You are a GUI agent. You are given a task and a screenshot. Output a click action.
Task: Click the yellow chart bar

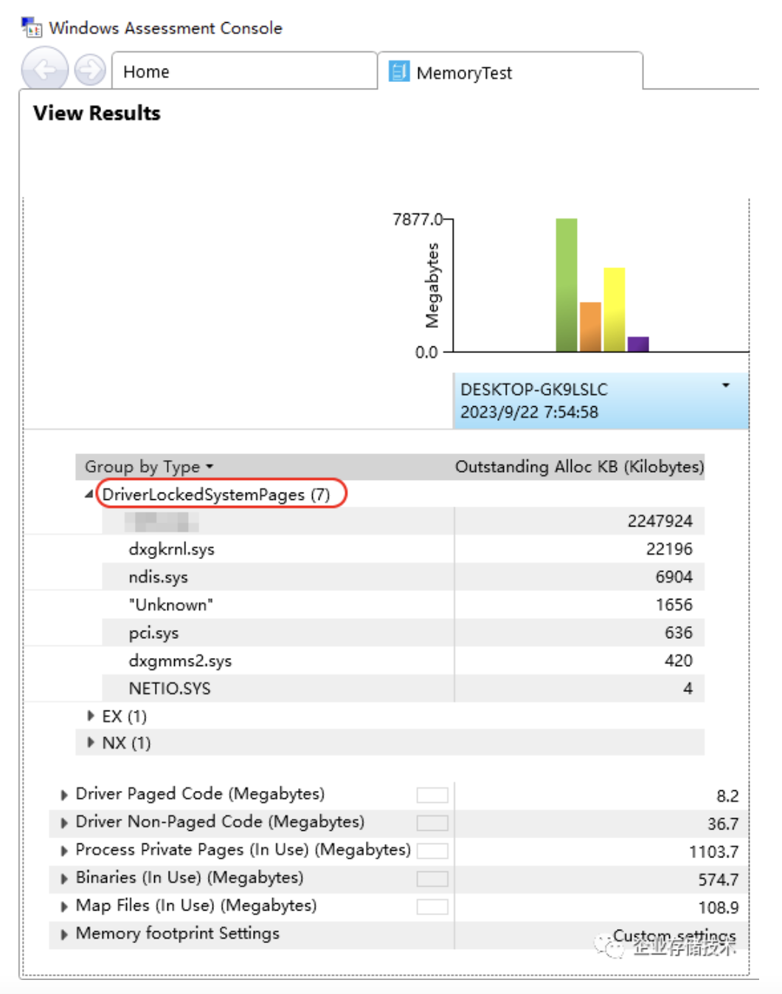[x=615, y=309]
